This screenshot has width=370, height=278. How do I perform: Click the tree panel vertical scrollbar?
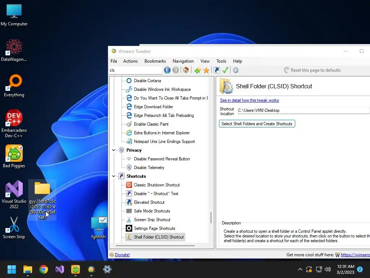coord(211,218)
